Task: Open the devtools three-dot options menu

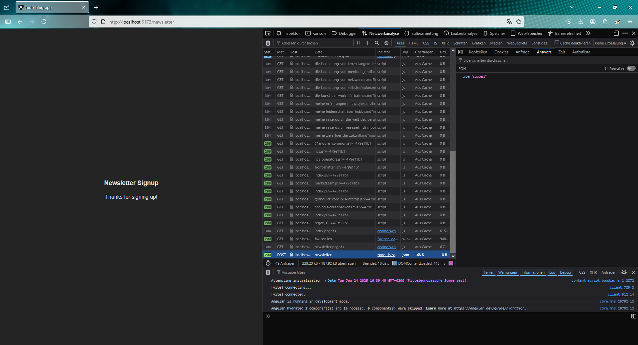Action: tap(625, 33)
